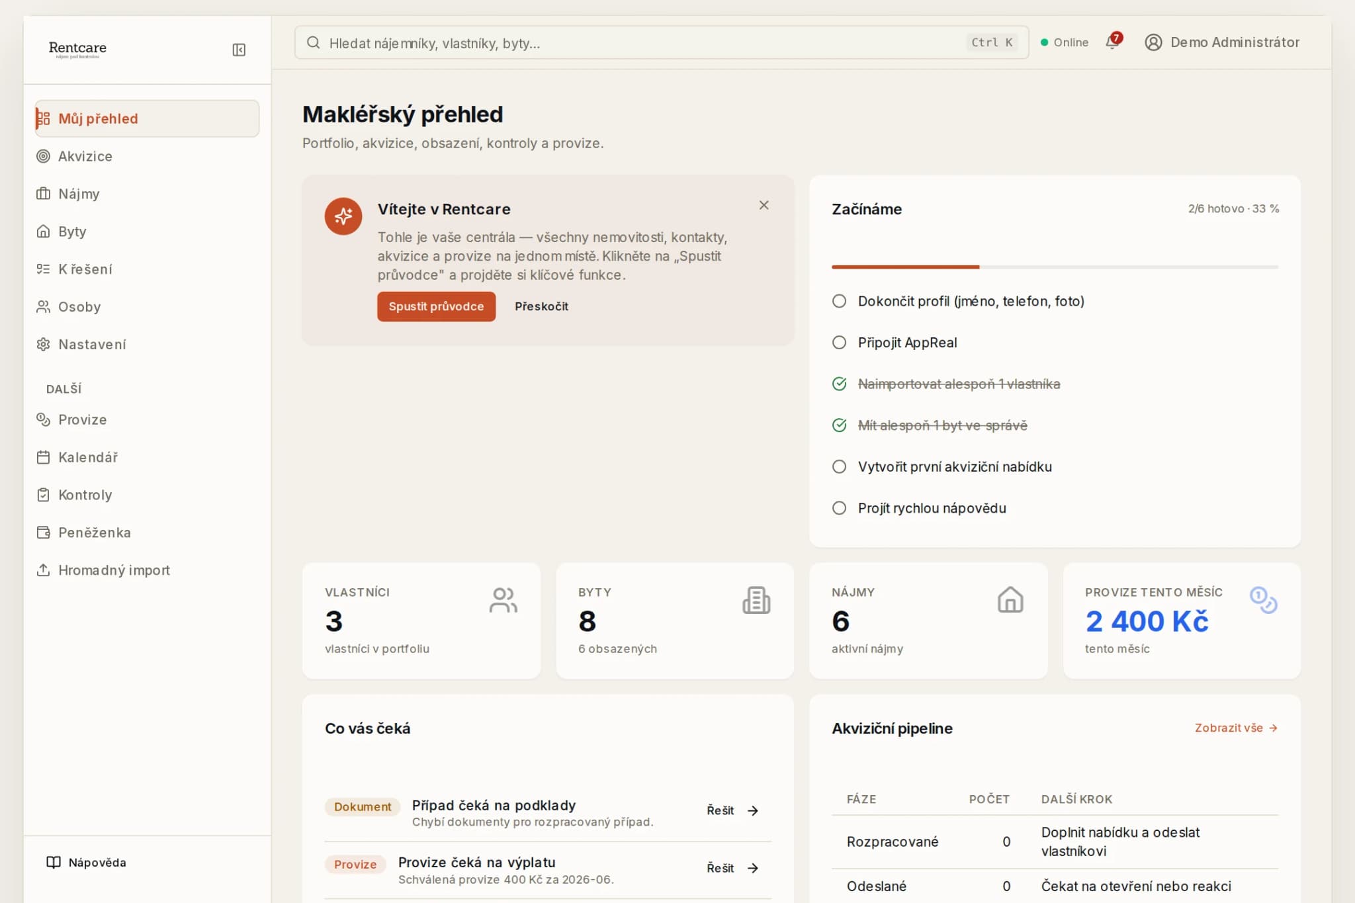Viewport: 1355px width, 903px height.
Task: Click the 2 400 Kč commission value
Action: click(x=1147, y=621)
